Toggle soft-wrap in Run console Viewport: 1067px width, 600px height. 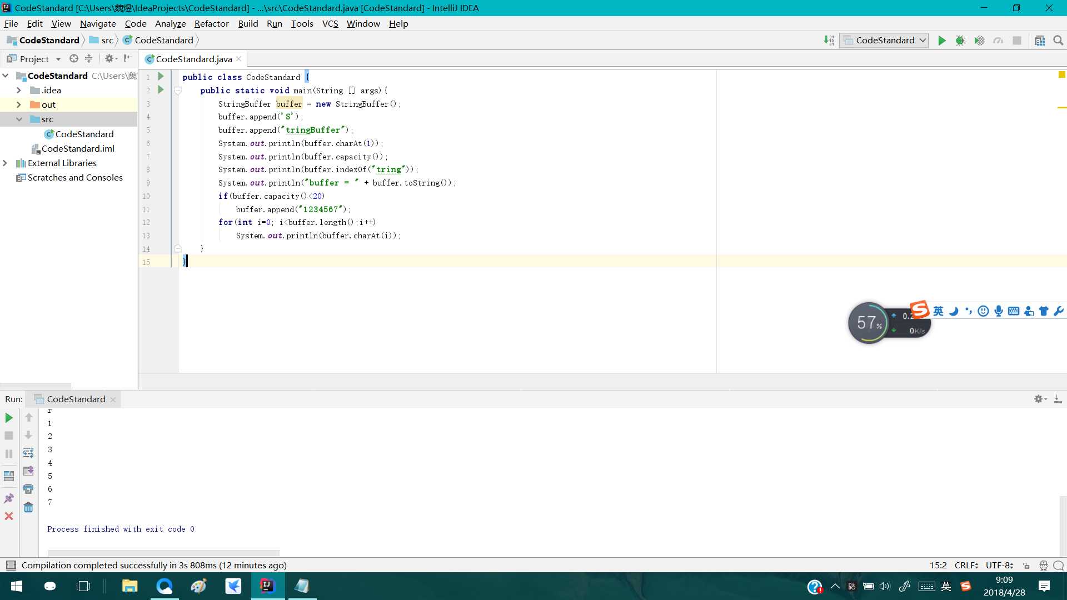28,453
